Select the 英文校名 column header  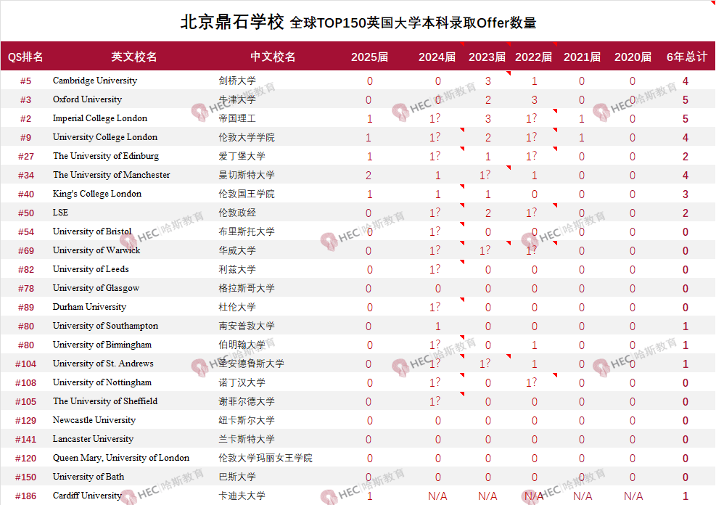133,57
